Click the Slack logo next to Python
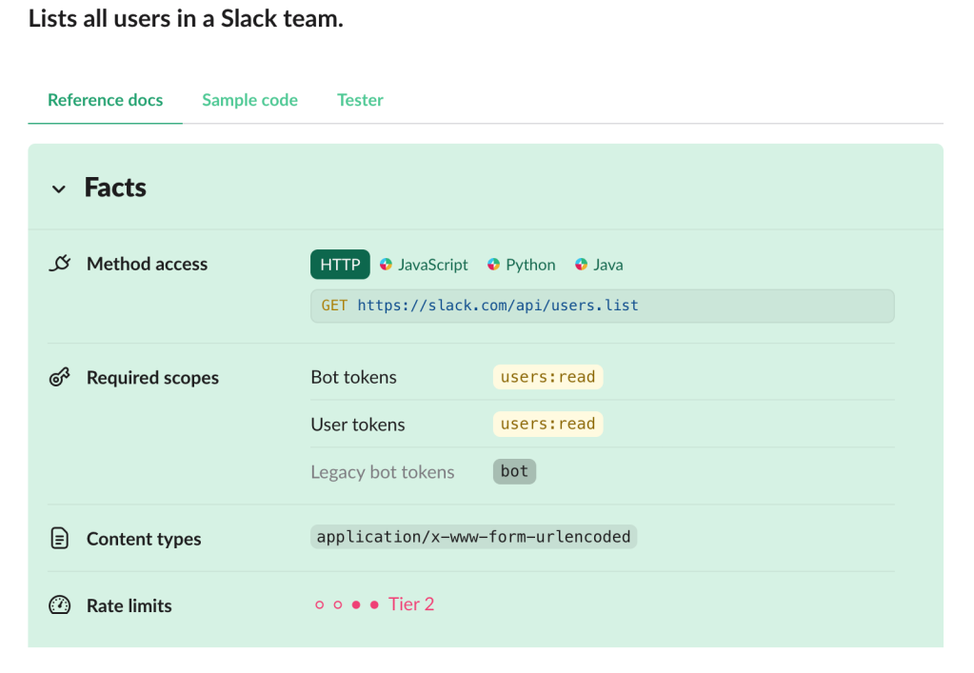This screenshot has height=673, width=974. point(493,265)
